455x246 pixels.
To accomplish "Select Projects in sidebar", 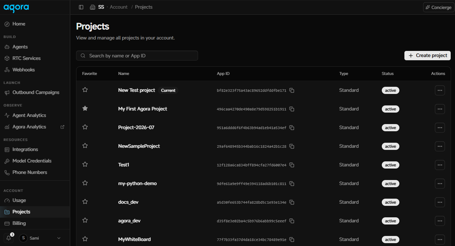I will click(x=35, y=212).
